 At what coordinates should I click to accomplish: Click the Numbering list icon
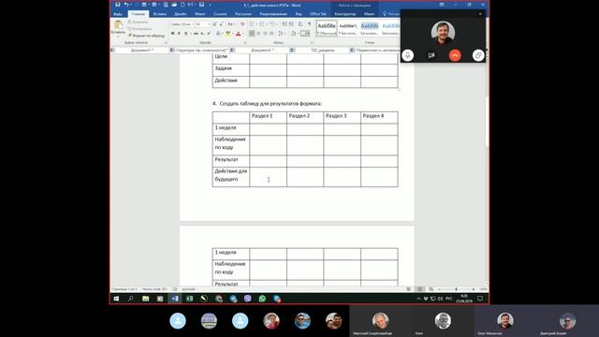(x=262, y=24)
